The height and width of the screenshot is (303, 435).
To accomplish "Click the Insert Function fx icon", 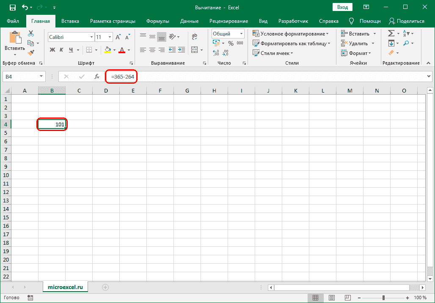I will pos(97,76).
